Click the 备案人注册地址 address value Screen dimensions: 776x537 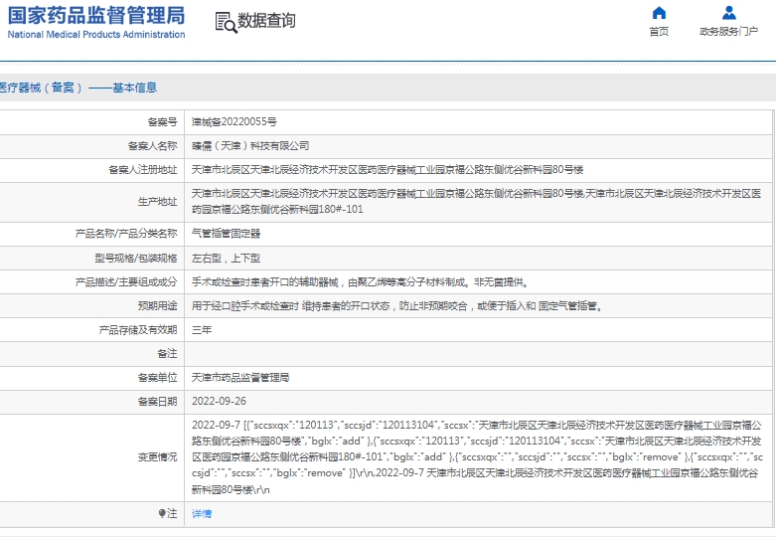pyautogui.click(x=388, y=169)
